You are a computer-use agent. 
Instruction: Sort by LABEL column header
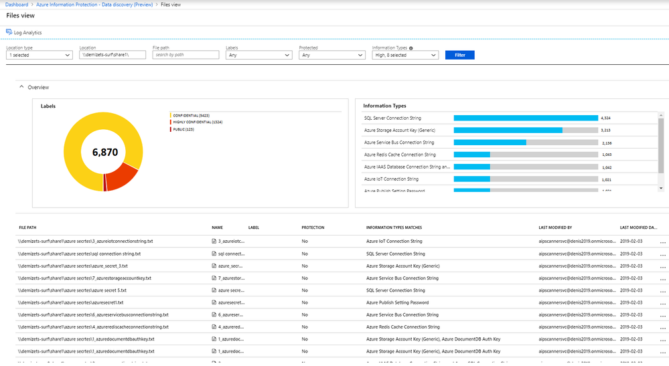click(x=254, y=227)
